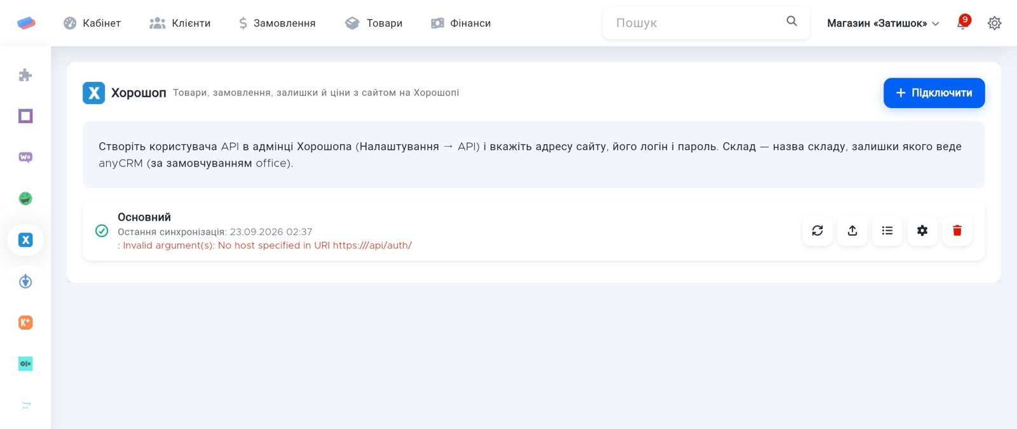Viewport: 1017px width, 429px height.
Task: Expand the Магазин «Затишок» store dropdown
Action: click(x=883, y=23)
